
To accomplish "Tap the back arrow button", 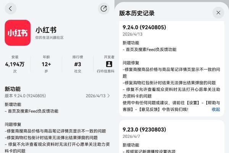I will (10, 8).
